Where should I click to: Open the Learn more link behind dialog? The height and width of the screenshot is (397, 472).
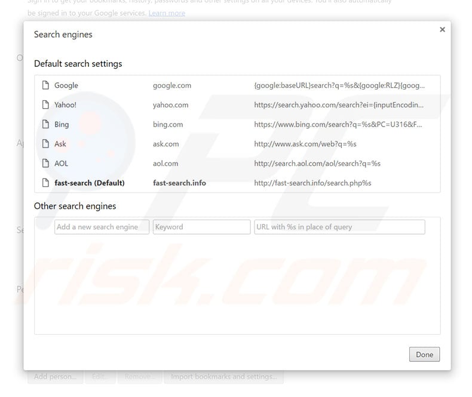(167, 13)
